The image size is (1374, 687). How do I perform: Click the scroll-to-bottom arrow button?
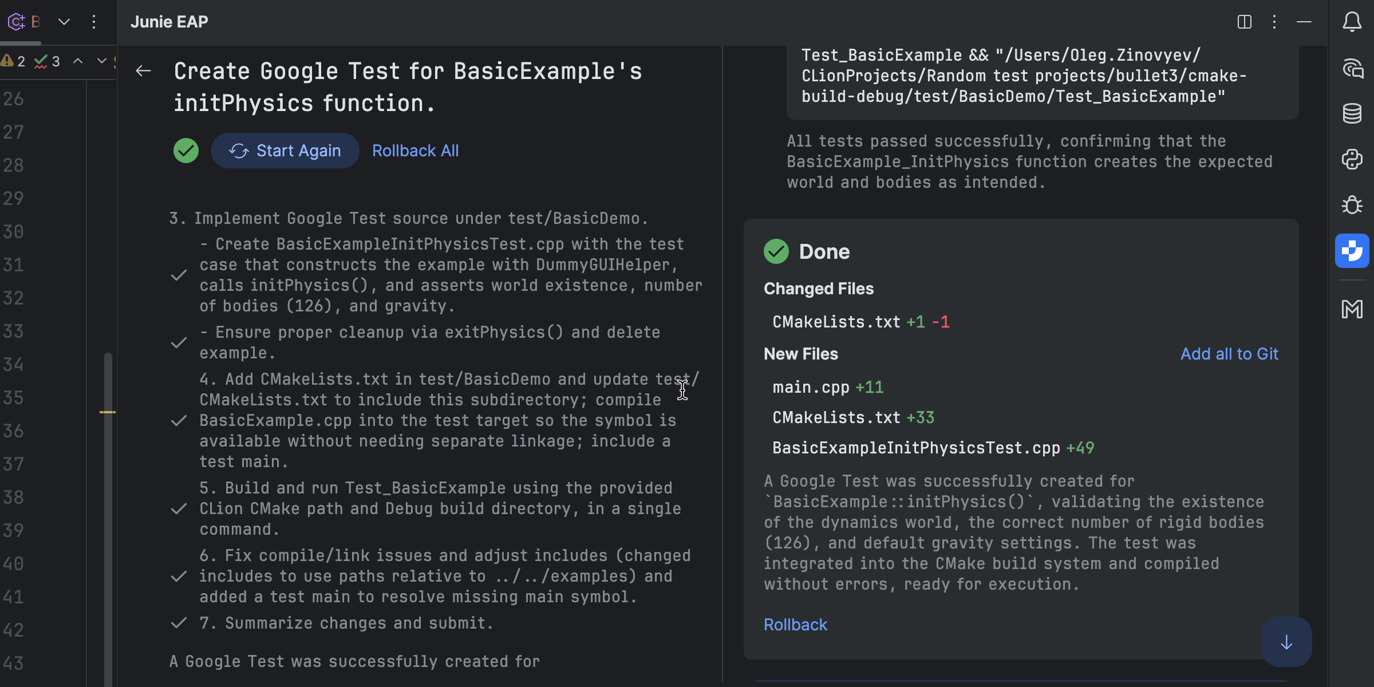point(1286,642)
